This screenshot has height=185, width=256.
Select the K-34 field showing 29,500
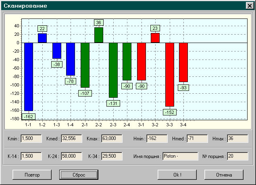[x=111, y=156]
